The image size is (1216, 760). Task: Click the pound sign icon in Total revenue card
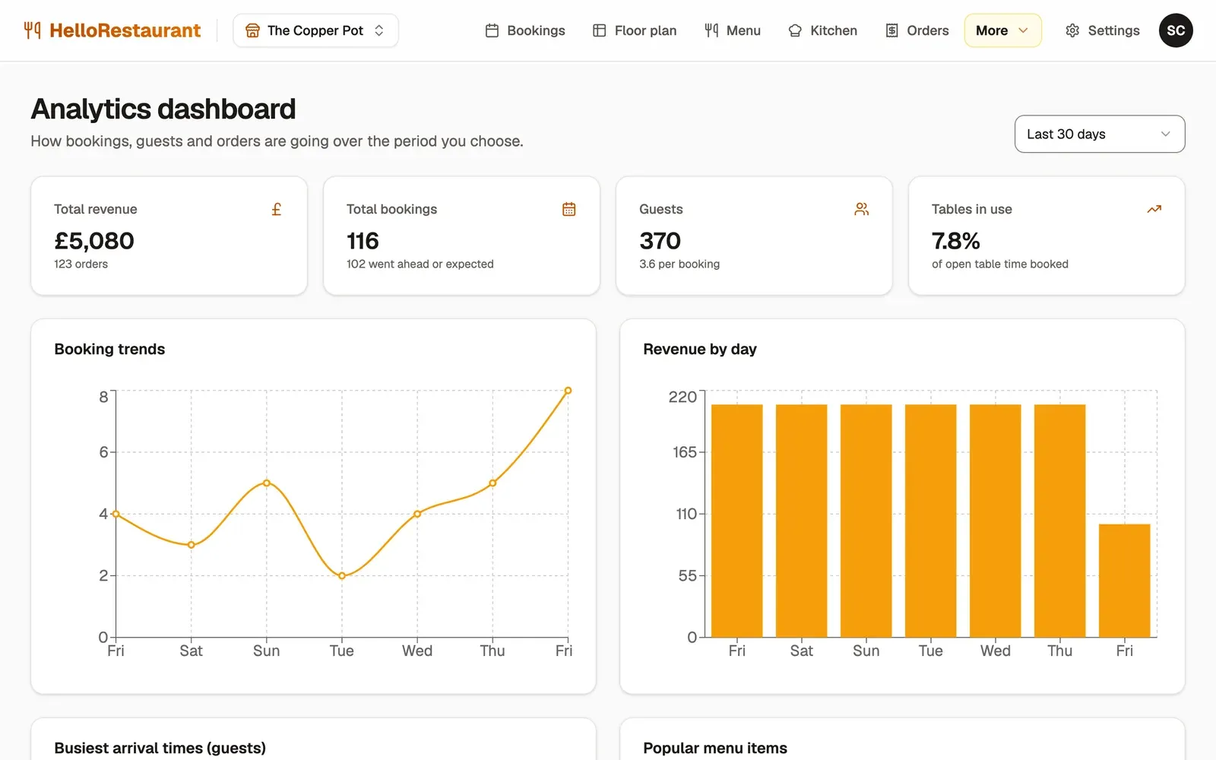tap(277, 209)
